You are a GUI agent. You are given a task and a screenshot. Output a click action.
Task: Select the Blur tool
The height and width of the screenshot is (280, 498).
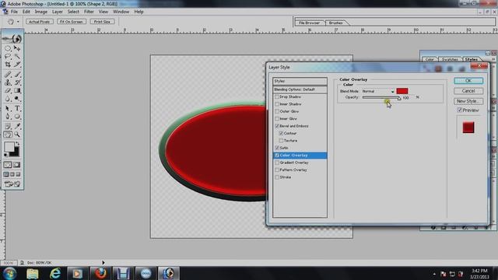pyautogui.click(x=8, y=99)
